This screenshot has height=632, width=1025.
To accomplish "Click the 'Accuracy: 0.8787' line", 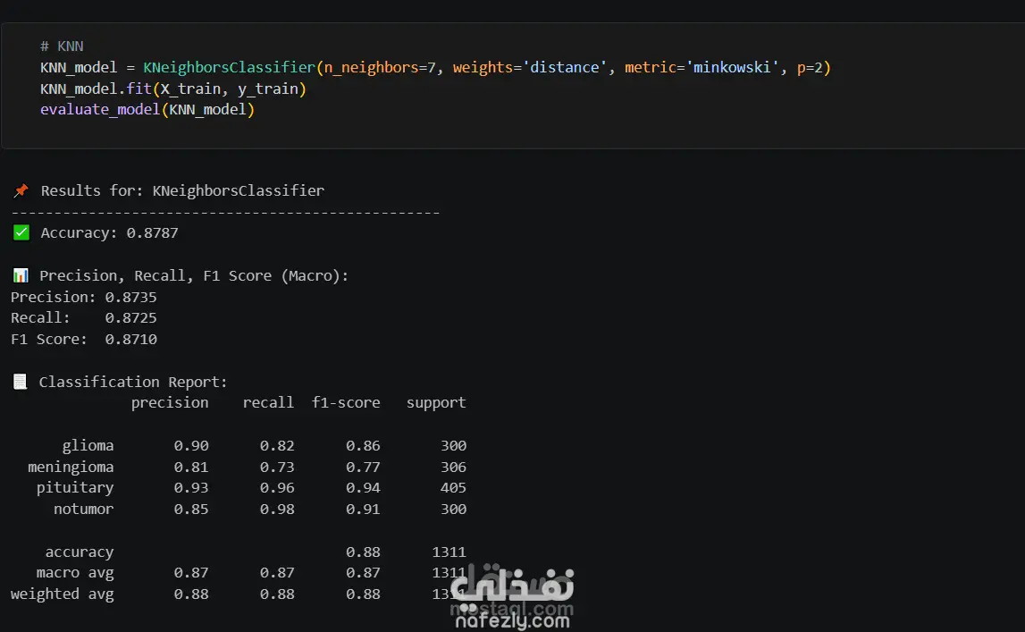I will click(109, 232).
